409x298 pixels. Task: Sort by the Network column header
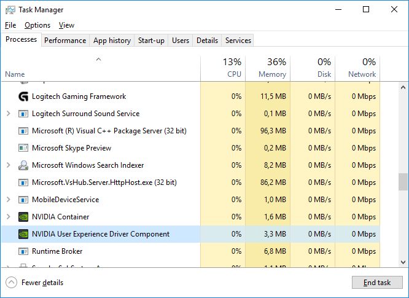pos(357,68)
